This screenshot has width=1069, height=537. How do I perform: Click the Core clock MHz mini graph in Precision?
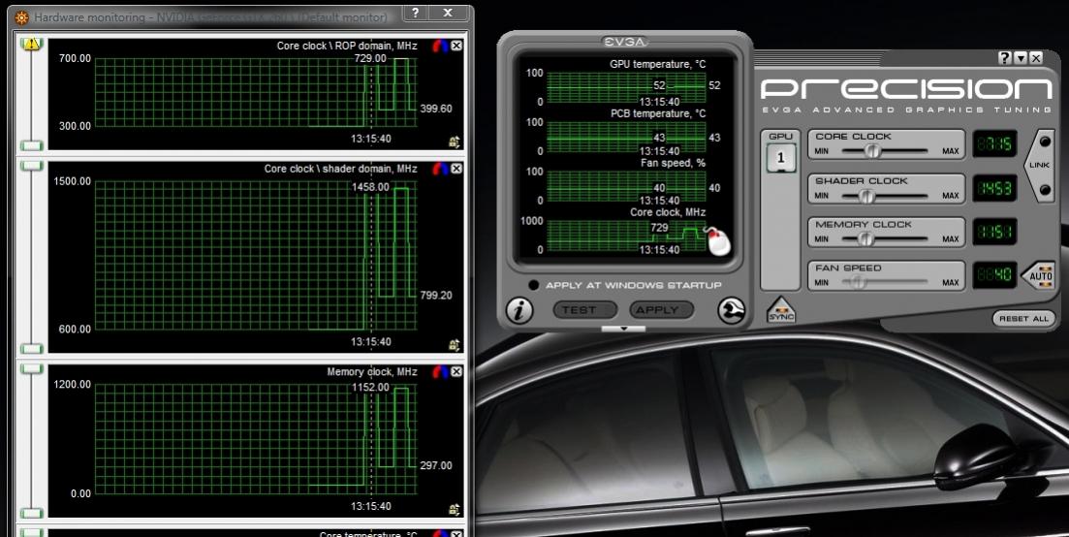[x=626, y=236]
